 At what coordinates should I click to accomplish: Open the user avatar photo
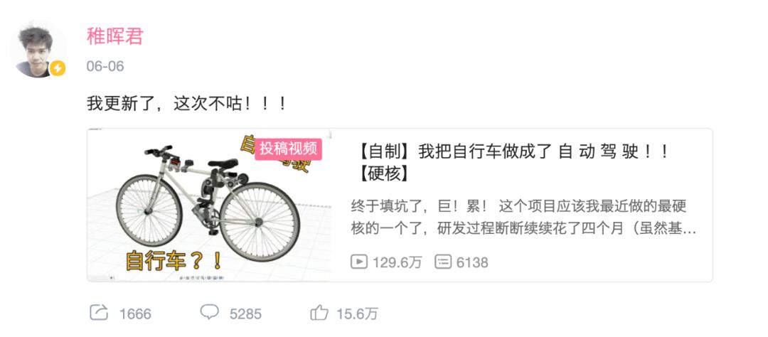(37, 50)
